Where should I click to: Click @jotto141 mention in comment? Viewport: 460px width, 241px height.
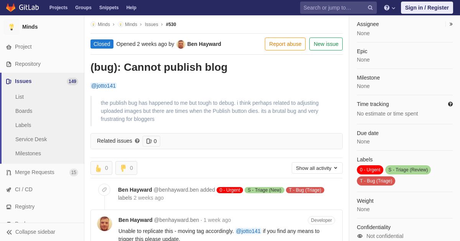248,231
